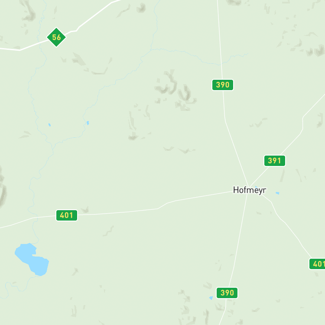The image size is (325, 325).
Task: Select the 390 road shield north of Hofmeyr
Action: tap(223, 85)
